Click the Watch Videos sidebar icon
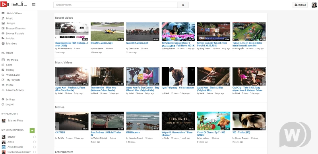318x154 pixels. (3, 13)
